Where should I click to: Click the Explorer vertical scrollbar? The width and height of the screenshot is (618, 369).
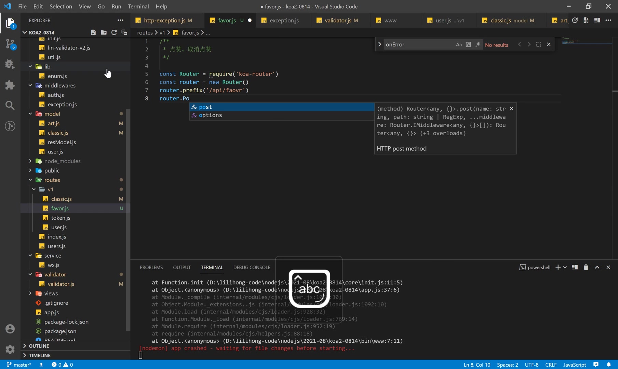click(128, 220)
